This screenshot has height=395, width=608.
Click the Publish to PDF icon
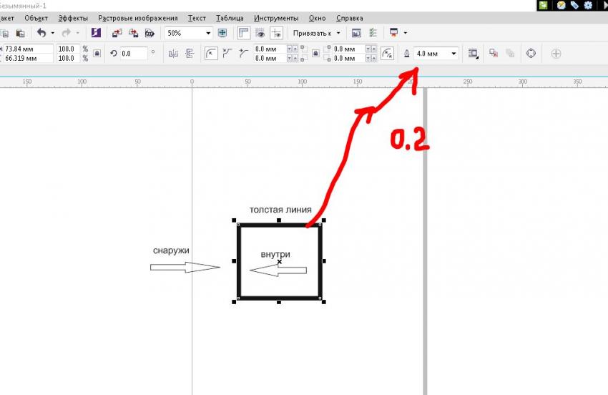click(149, 33)
